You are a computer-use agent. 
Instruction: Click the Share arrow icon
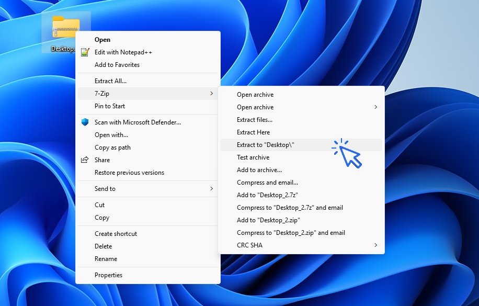pyautogui.click(x=85, y=160)
